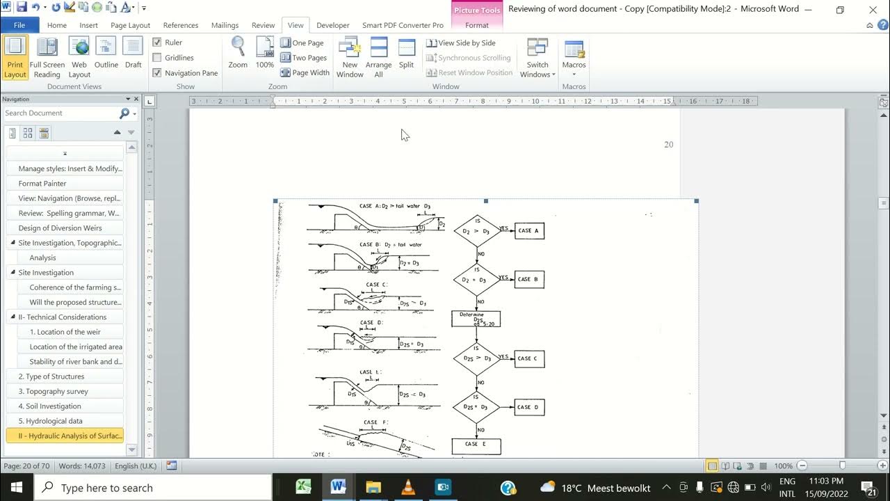890x501 pixels.
Task: Uncheck the Navigation Pane checkbox
Action: point(157,72)
